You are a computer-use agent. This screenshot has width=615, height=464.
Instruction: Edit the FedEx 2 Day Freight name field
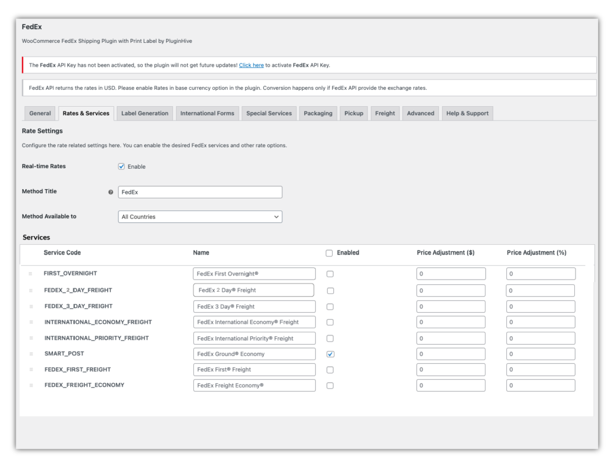(x=254, y=290)
